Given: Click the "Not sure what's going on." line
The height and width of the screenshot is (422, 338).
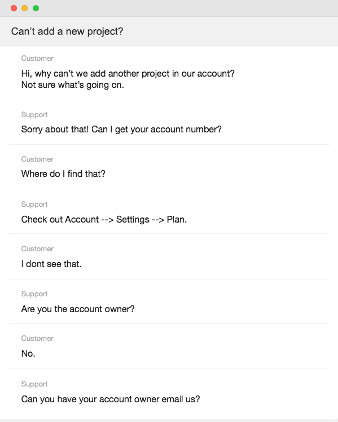Looking at the screenshot, I should coord(73,85).
